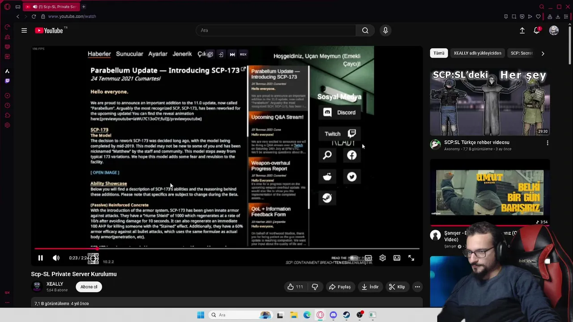Click the heart bookmark icon in address bar

(538, 17)
